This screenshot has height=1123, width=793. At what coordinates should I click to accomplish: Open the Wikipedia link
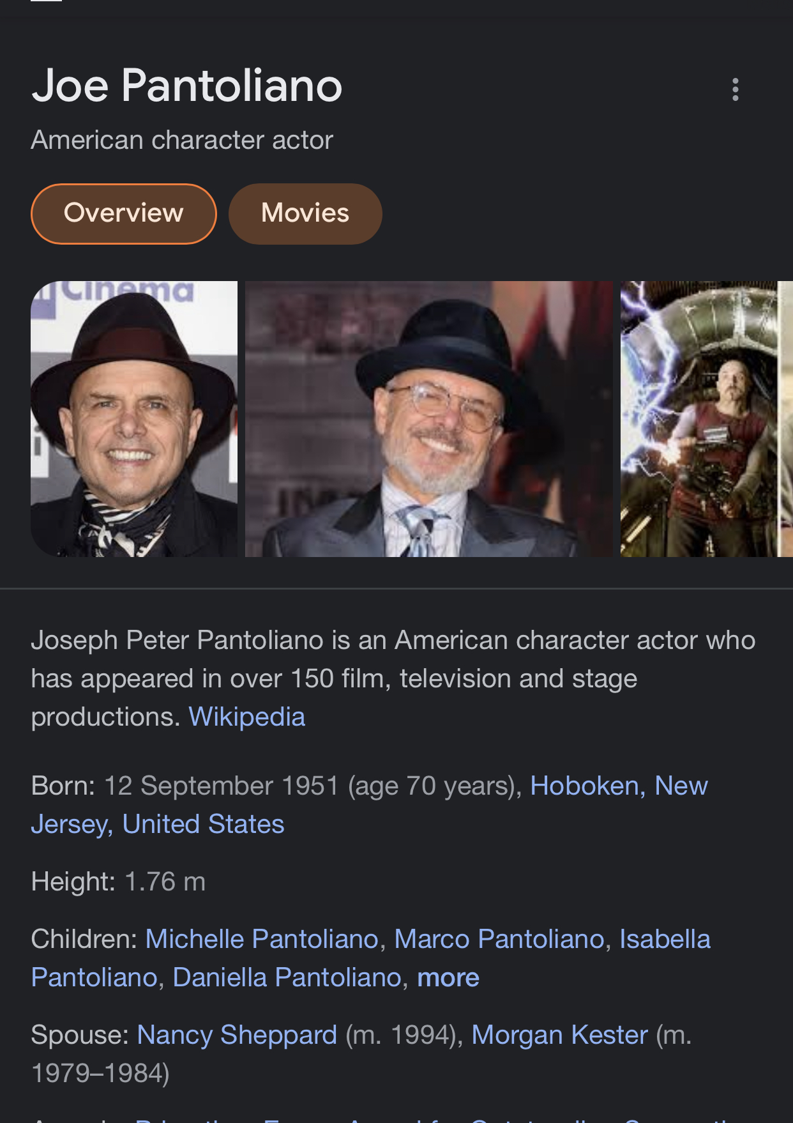pyautogui.click(x=247, y=717)
